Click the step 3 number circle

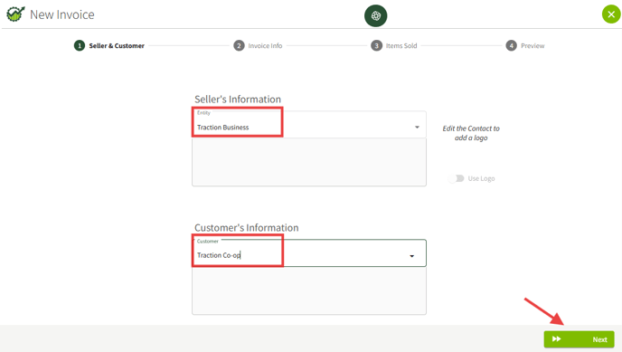[376, 45]
